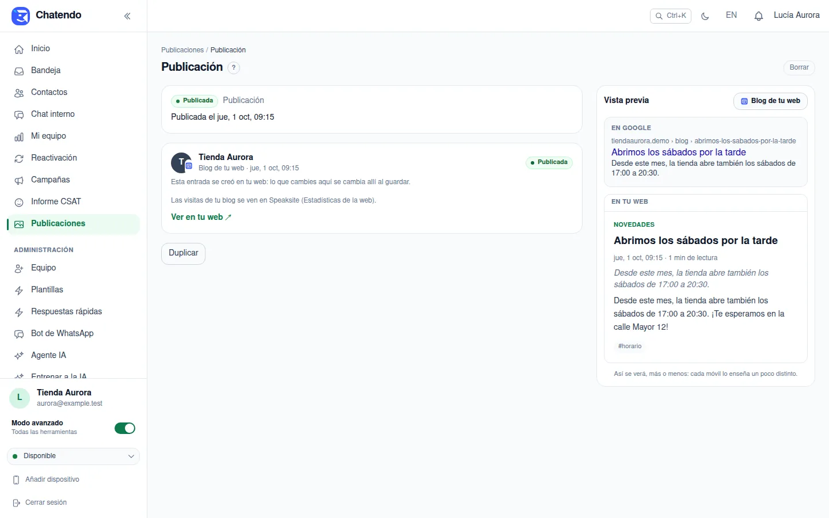
Task: Click the L account avatar
Action: click(20, 398)
